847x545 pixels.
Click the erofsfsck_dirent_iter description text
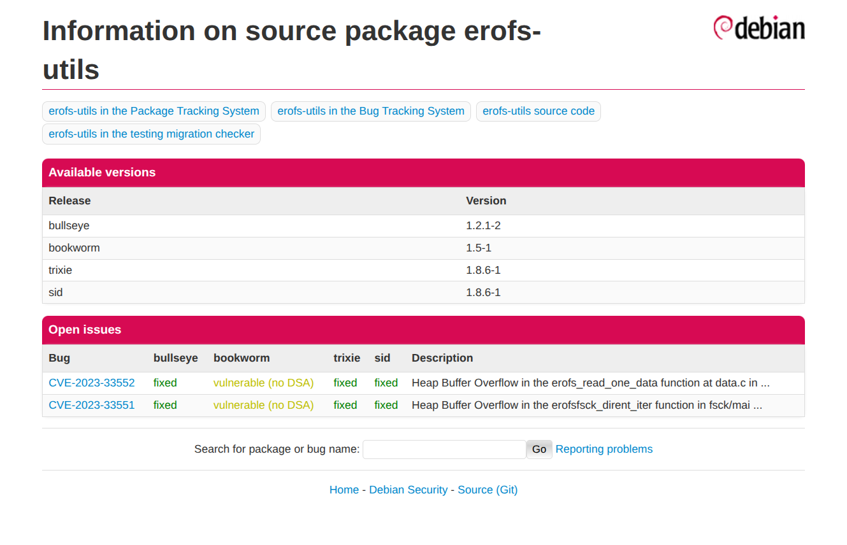click(587, 406)
